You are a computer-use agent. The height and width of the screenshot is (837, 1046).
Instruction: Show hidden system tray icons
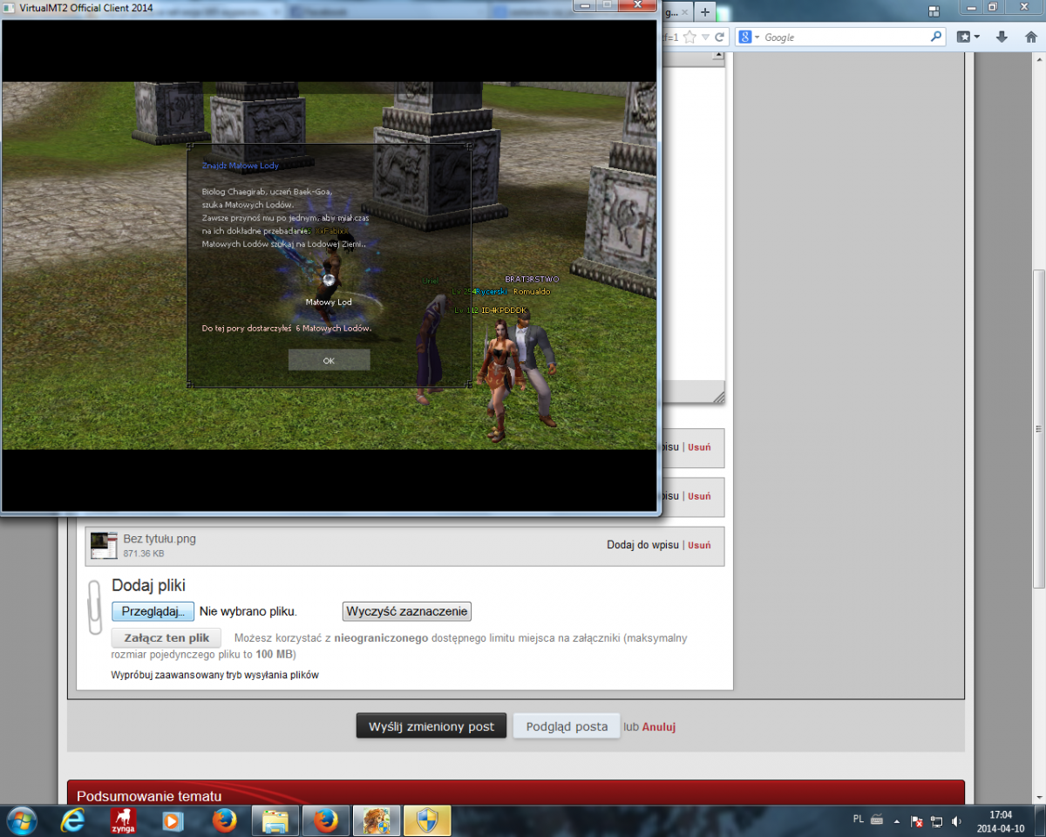point(897,820)
